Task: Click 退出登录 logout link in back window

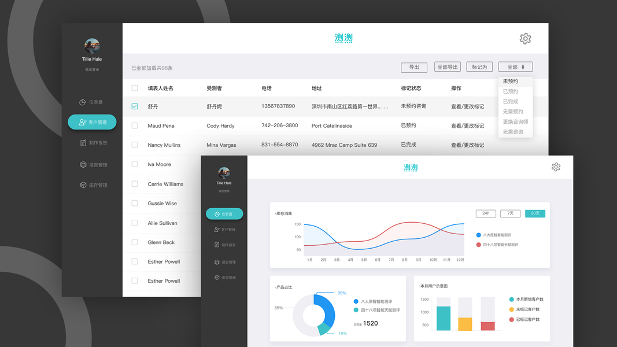Action: click(92, 69)
